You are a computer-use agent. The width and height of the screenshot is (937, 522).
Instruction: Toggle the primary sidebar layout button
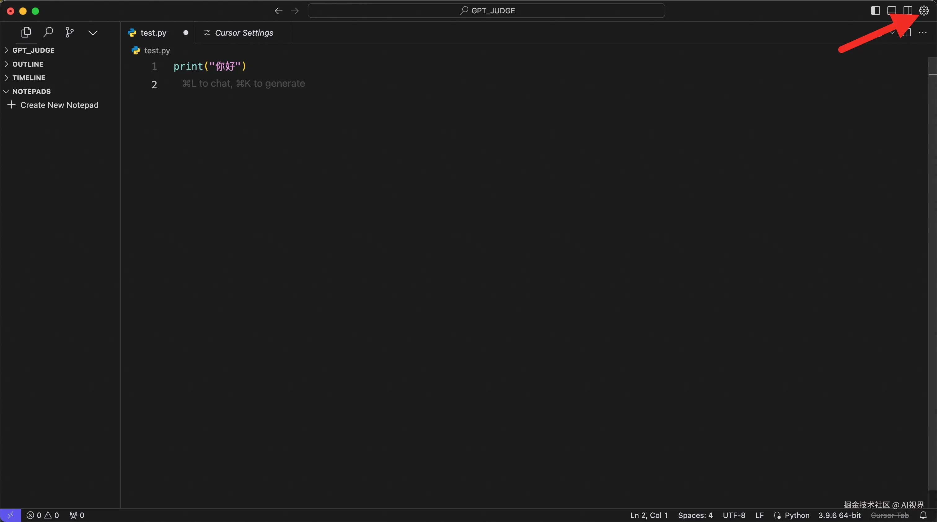click(876, 11)
